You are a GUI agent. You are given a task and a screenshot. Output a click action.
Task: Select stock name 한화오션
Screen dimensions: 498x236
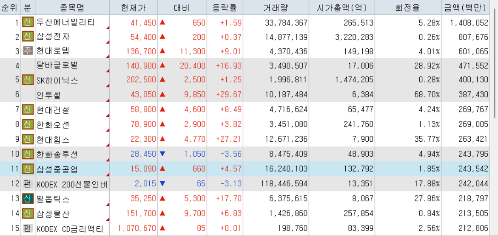[x=53, y=124]
